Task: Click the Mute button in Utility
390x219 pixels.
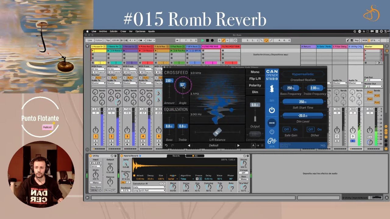Action: click(108, 190)
